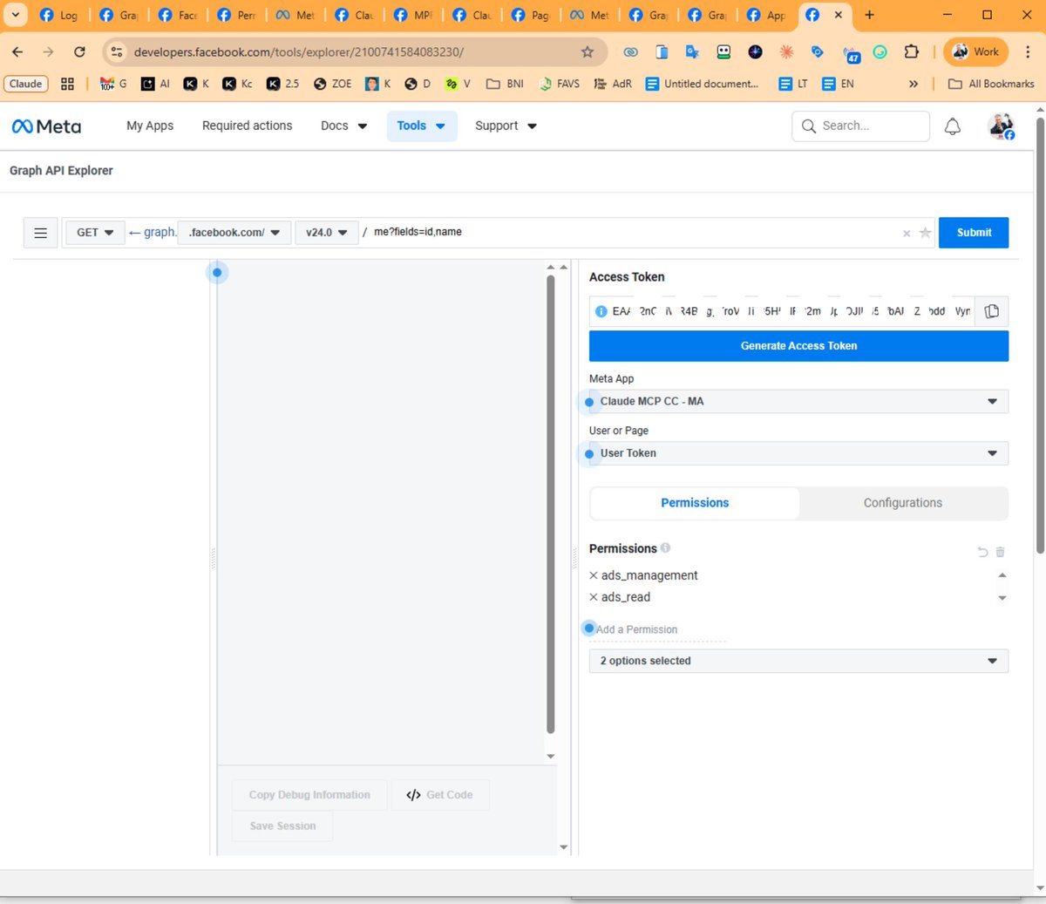Open a new browser tab
The width and height of the screenshot is (1046, 904).
coord(869,15)
